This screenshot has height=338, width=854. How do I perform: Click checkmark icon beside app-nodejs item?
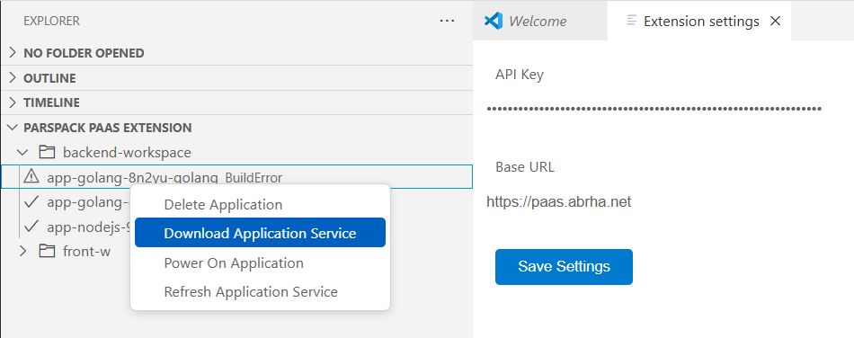32,226
